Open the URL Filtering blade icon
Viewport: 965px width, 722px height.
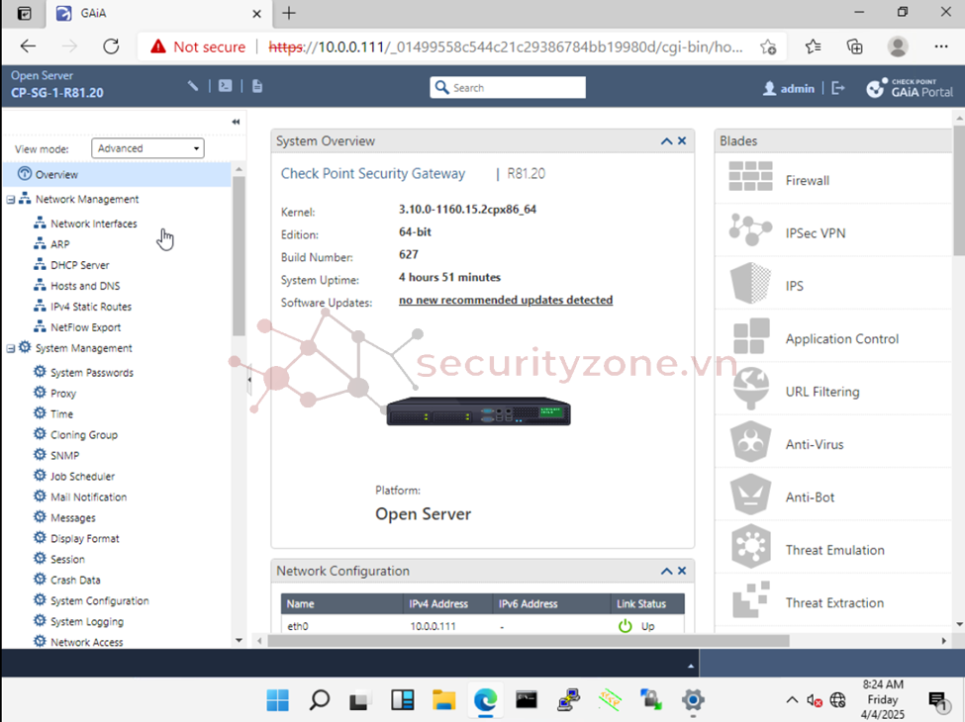(751, 389)
